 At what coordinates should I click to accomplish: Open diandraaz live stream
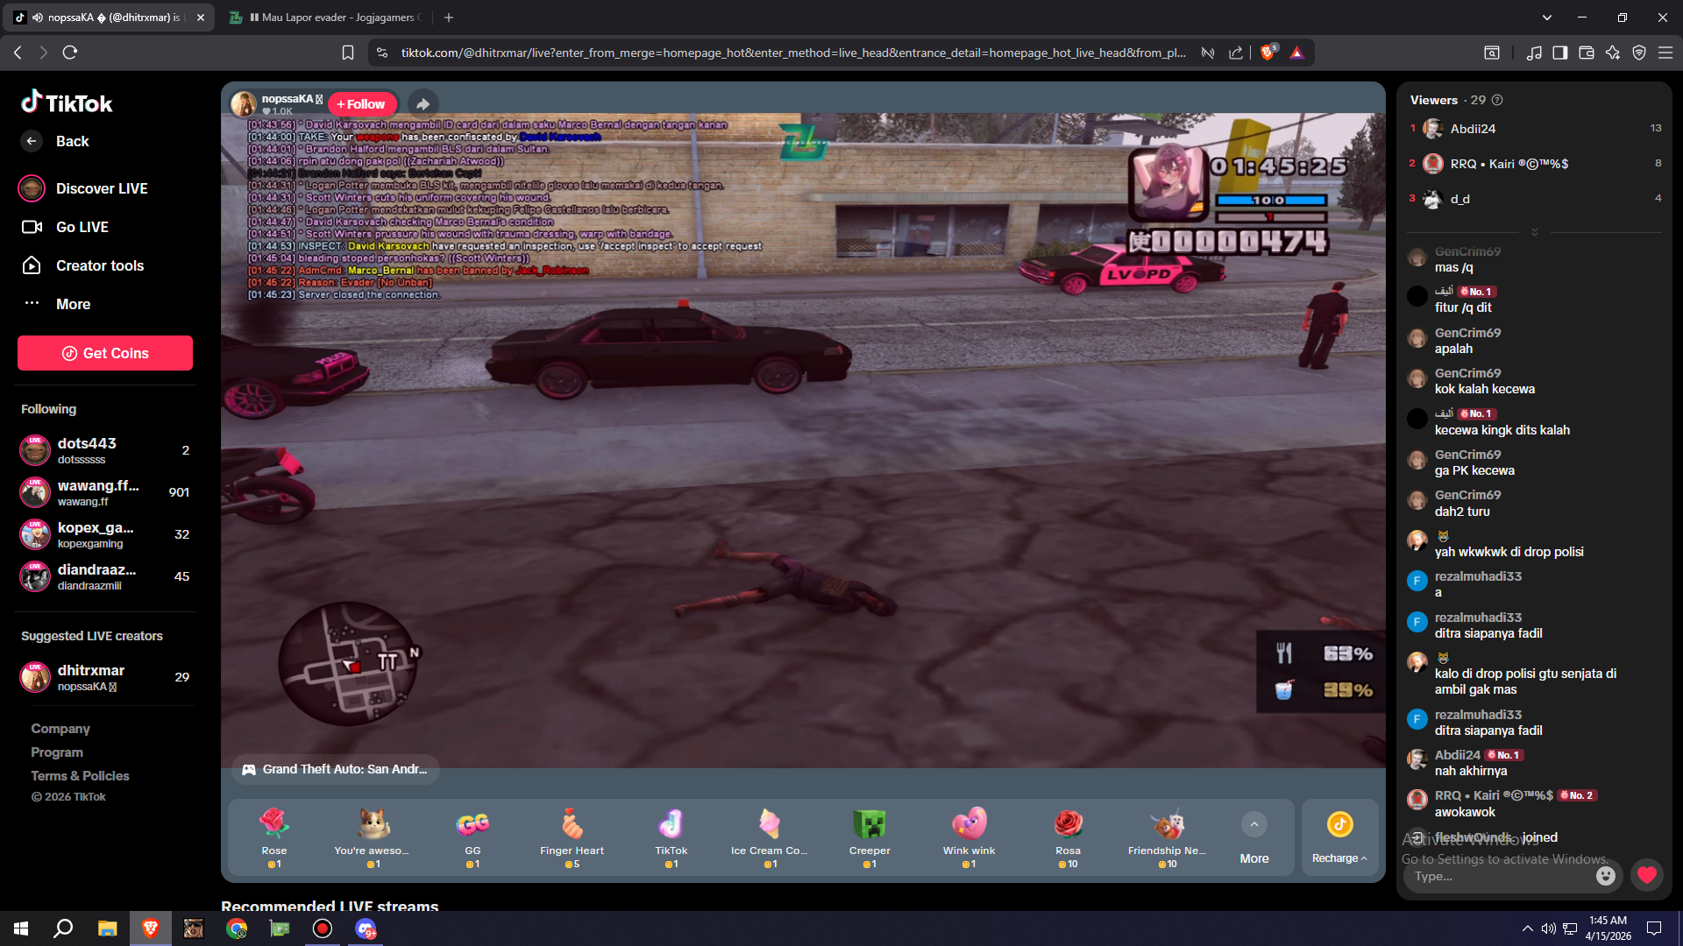pyautogui.click(x=105, y=576)
